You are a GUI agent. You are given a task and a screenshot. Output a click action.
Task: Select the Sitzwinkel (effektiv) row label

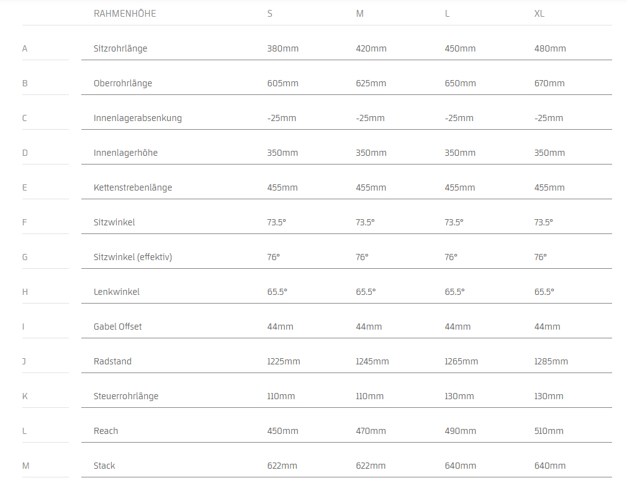point(133,257)
